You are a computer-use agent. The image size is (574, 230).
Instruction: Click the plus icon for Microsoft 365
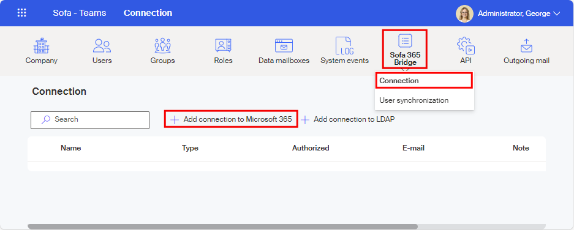tap(175, 119)
